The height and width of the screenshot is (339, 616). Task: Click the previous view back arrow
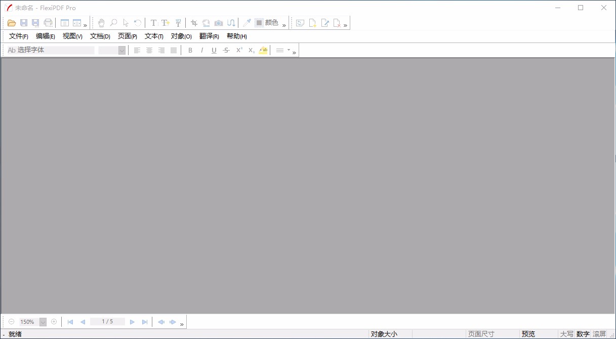[161, 322]
